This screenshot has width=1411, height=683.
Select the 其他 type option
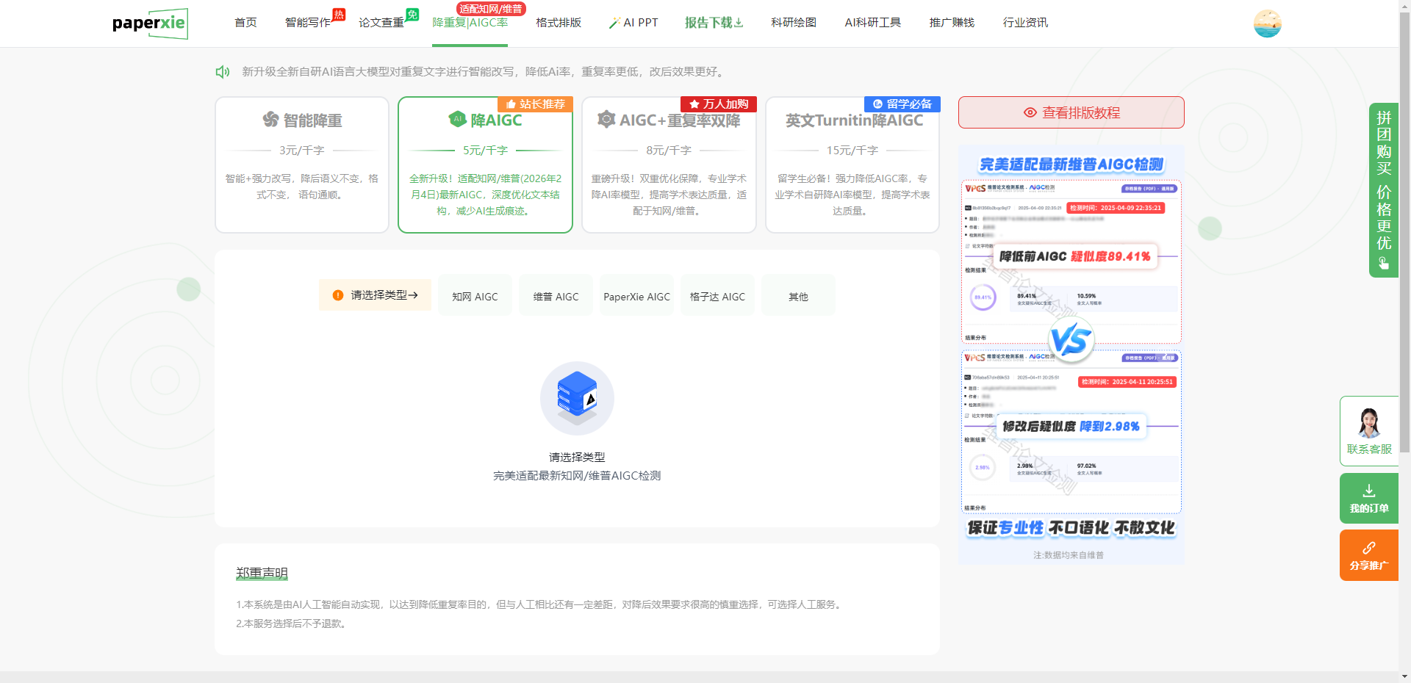[x=798, y=297]
